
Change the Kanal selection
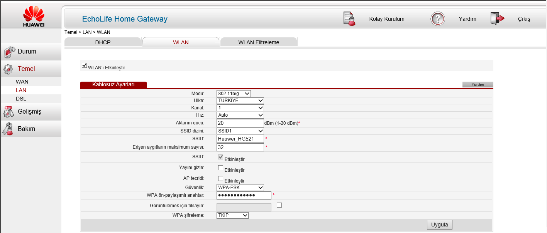(240, 107)
